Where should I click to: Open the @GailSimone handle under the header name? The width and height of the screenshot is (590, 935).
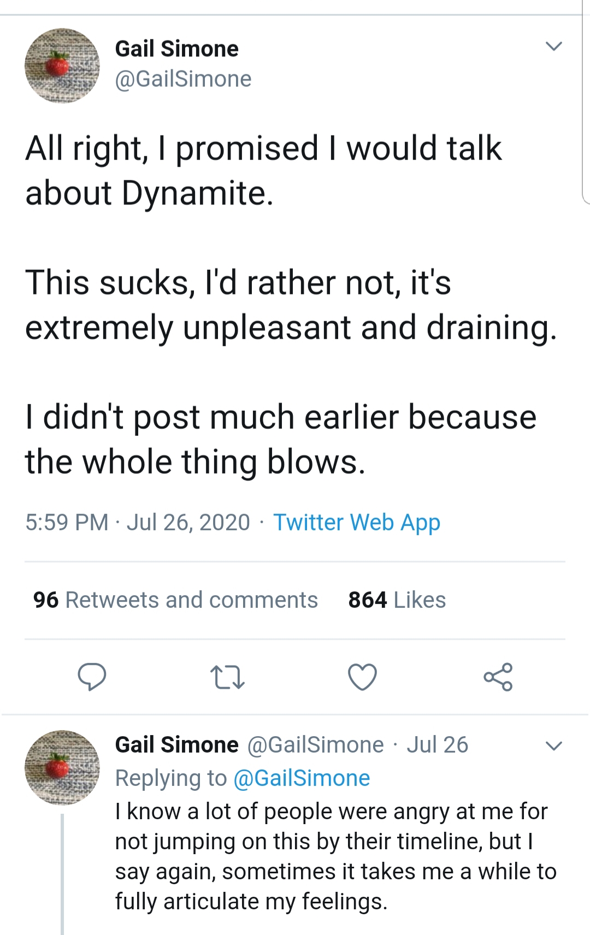(183, 79)
